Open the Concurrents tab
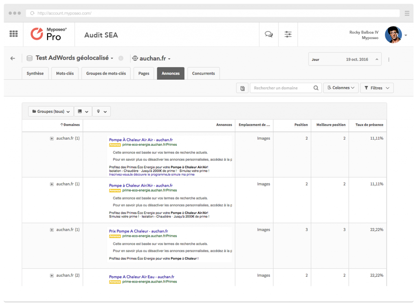 204,73
